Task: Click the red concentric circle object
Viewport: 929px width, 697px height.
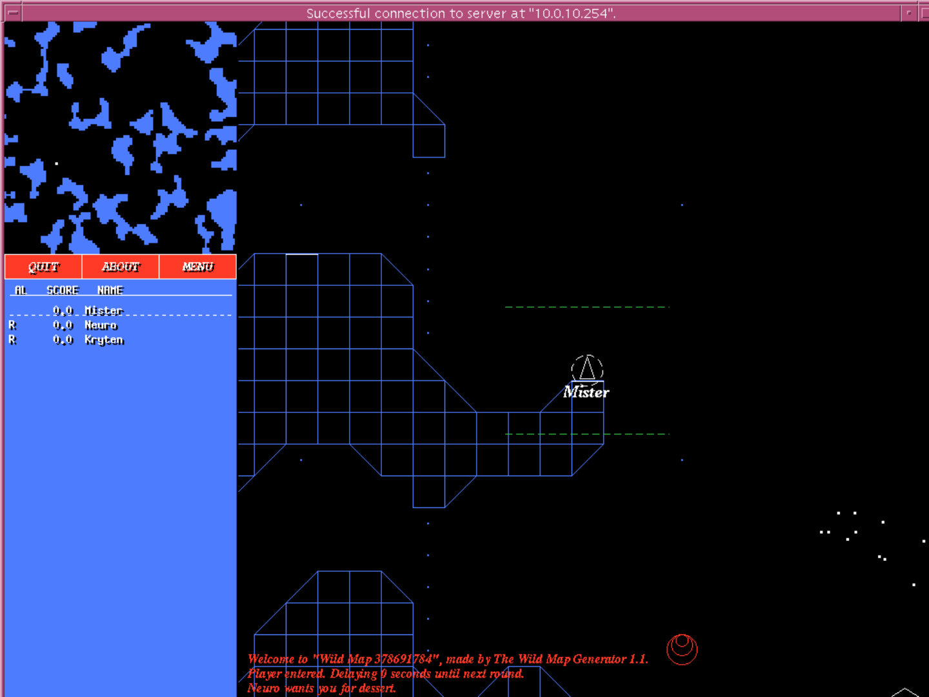Action: 682,649
